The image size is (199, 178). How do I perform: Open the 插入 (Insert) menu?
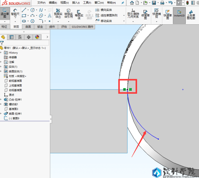pos(76,3)
